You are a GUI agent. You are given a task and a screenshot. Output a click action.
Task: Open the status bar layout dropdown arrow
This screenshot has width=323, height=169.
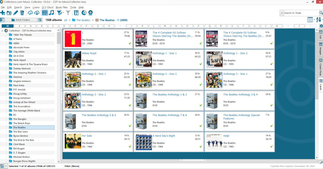(6, 166)
